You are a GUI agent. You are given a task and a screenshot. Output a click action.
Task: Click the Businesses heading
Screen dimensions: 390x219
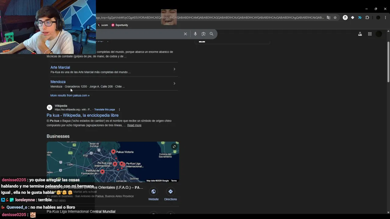tap(58, 136)
